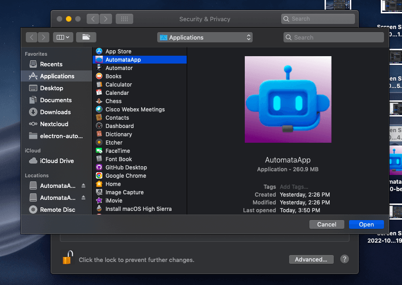Eject the first AutomataA... volume
Image resolution: width=402 pixels, height=285 pixels.
point(83,186)
